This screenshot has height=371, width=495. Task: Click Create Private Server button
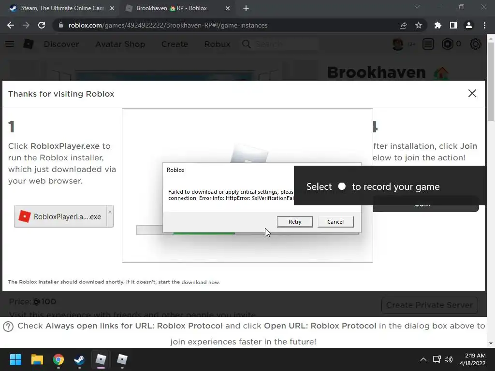tap(429, 305)
